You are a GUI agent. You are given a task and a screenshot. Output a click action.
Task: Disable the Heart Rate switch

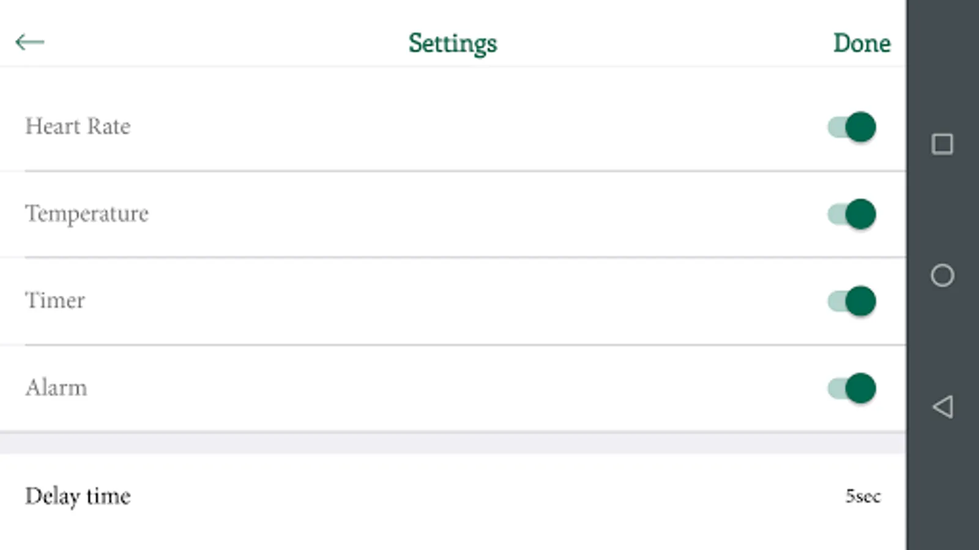pyautogui.click(x=852, y=127)
